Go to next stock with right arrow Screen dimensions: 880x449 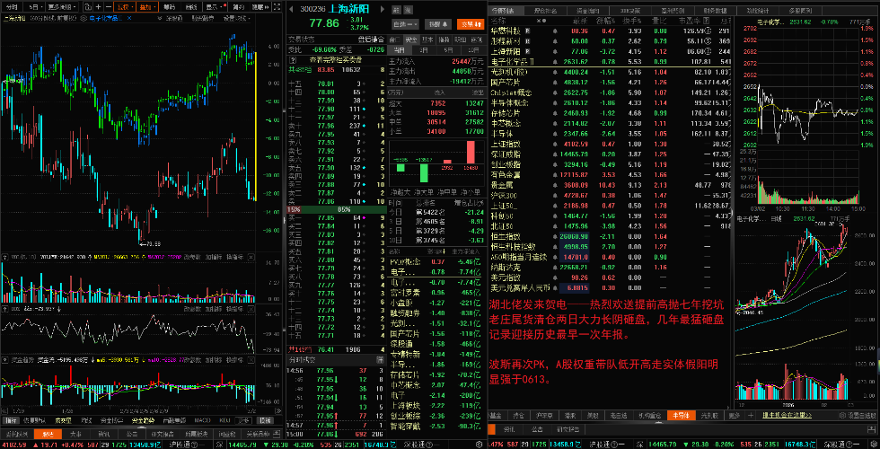[x=383, y=9]
